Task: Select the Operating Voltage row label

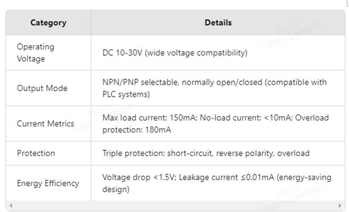Action: (35, 53)
